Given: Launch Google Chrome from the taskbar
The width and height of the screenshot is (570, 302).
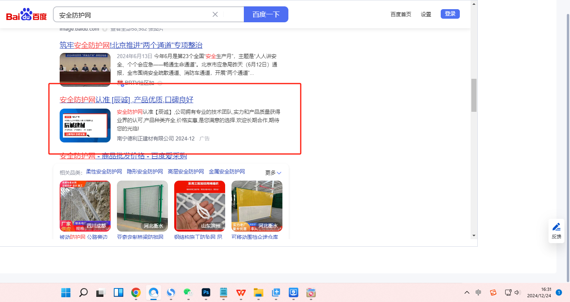Looking at the screenshot, I should [x=136, y=293].
